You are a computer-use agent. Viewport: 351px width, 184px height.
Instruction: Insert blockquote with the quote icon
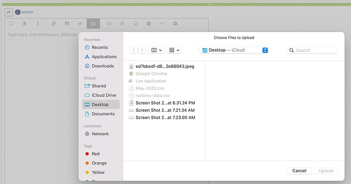click(67, 23)
